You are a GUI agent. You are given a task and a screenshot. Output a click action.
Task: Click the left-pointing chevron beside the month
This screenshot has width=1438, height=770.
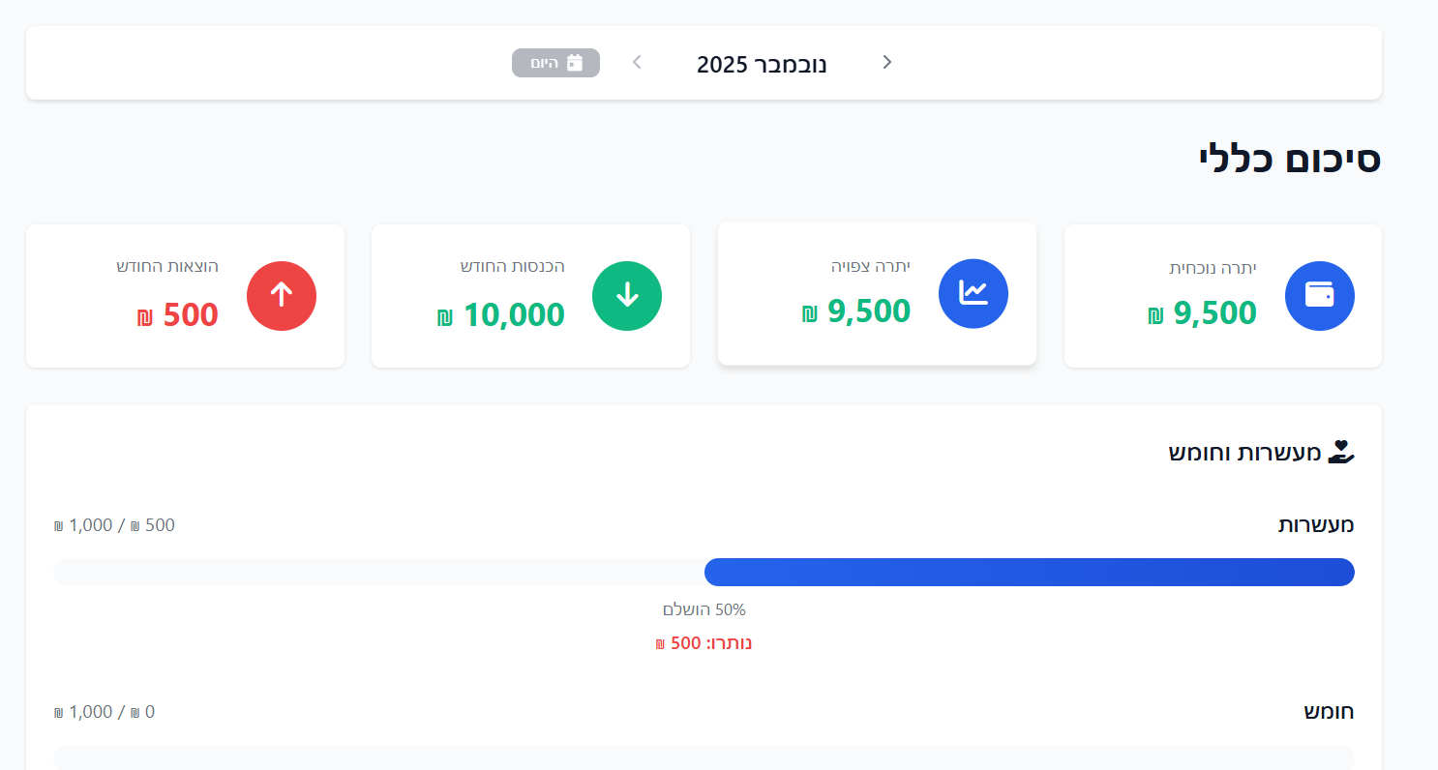click(637, 63)
